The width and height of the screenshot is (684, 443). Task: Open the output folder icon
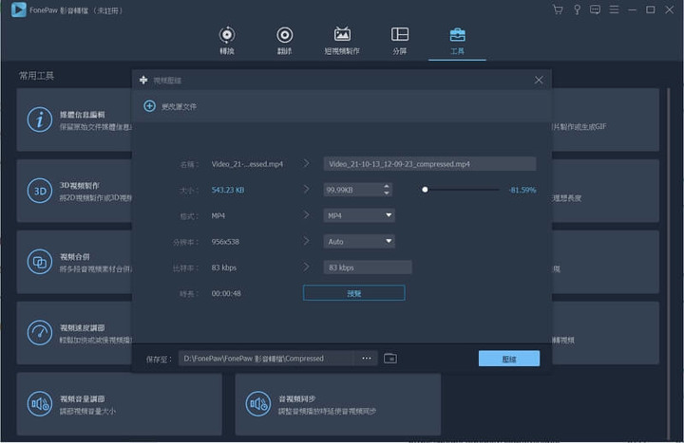[x=390, y=358]
